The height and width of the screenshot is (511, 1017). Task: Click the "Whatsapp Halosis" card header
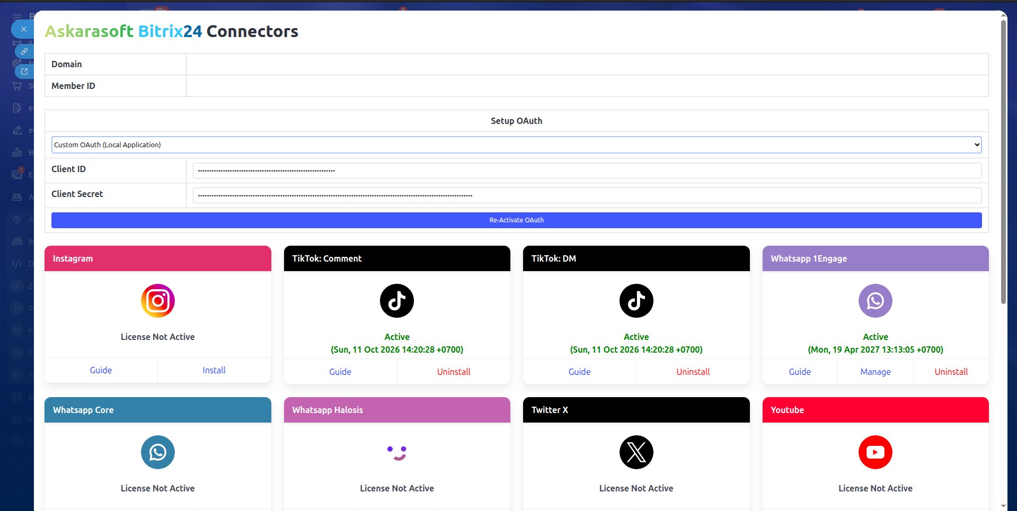(x=397, y=410)
